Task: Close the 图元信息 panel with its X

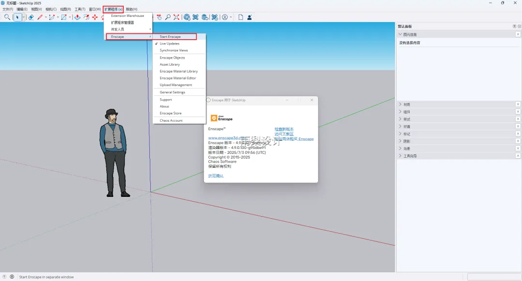Action: pyautogui.click(x=518, y=34)
